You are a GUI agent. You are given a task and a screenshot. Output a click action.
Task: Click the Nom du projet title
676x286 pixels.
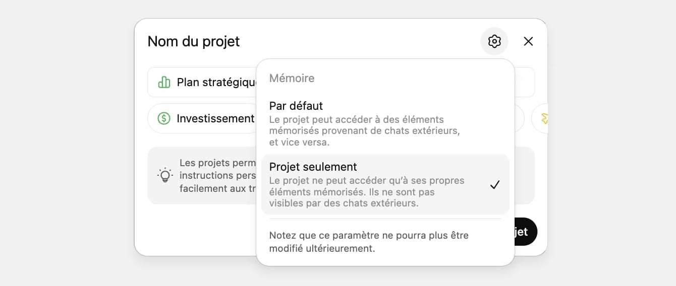(x=194, y=41)
